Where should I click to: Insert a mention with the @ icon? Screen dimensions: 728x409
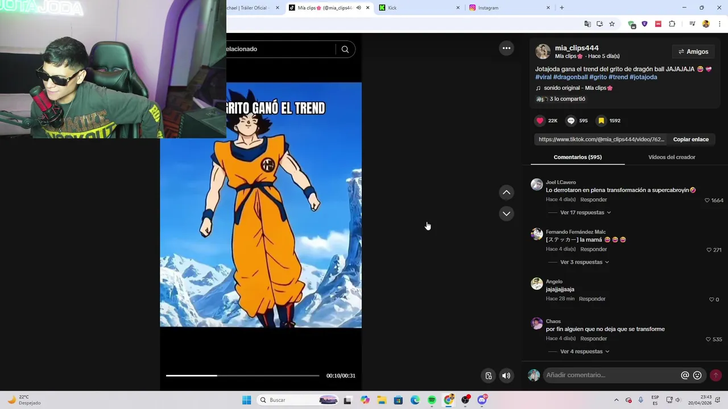pos(685,375)
